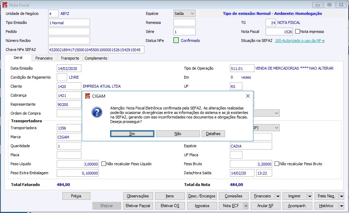Confirm with the Sim button

coord(132,134)
